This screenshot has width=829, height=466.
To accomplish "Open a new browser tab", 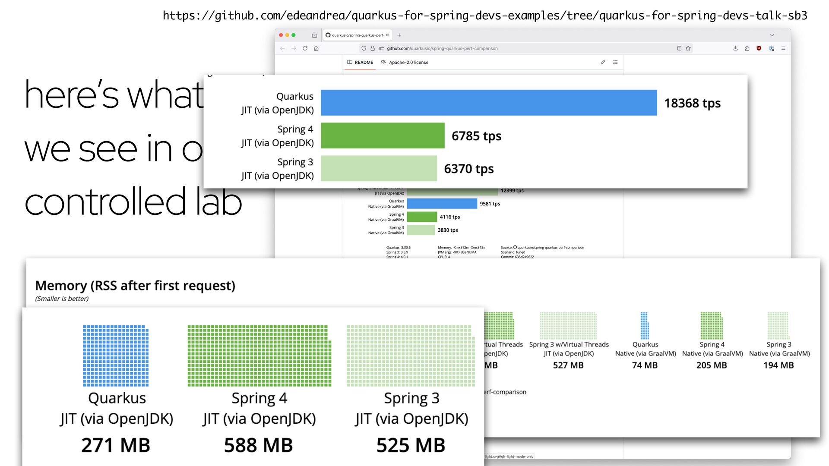I will tap(399, 35).
